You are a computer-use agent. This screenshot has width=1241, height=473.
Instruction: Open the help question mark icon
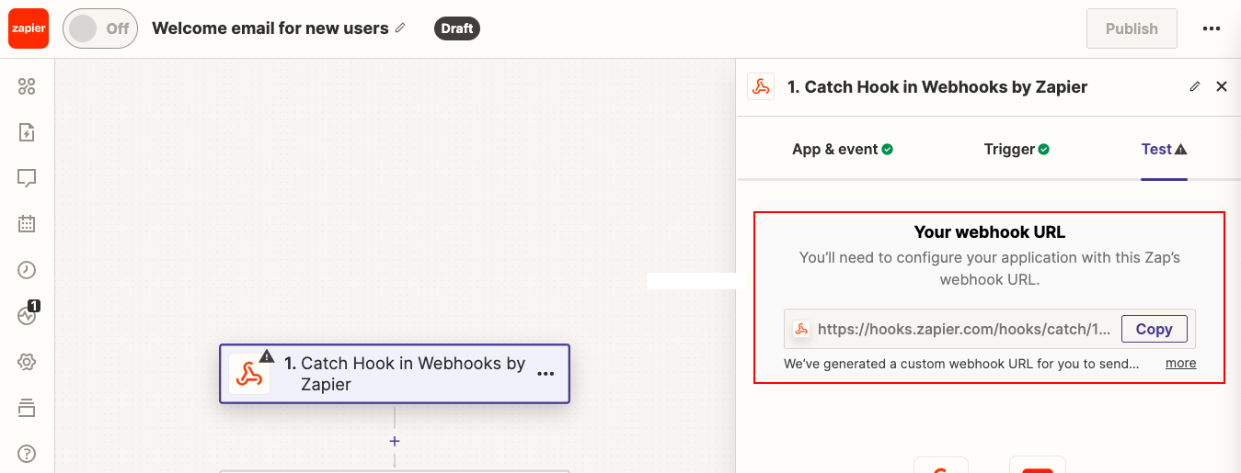[27, 454]
